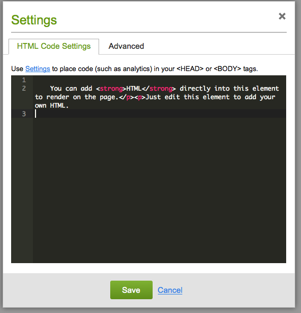
Task: Place cursor on code line 3
Action: click(x=160, y=114)
